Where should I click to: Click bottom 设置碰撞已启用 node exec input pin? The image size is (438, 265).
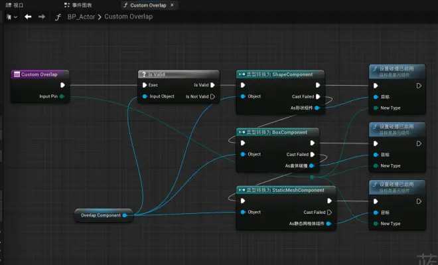click(376, 201)
